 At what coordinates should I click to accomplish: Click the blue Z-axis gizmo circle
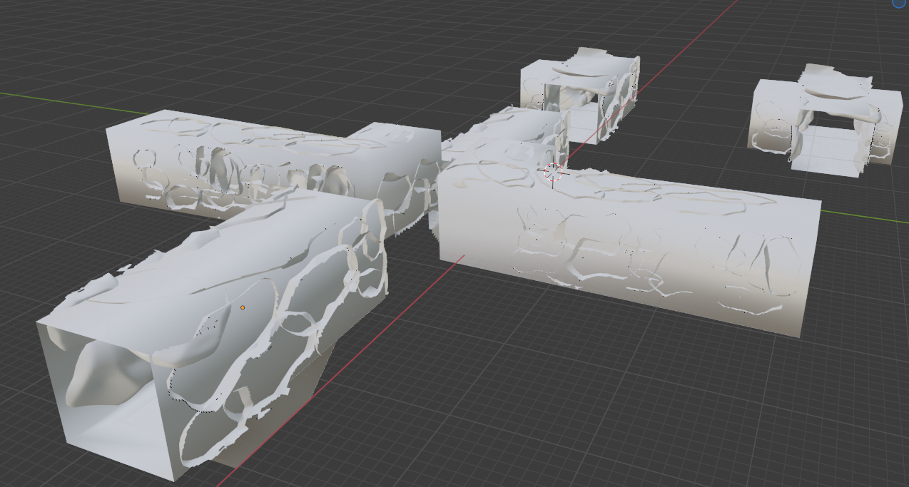pyautogui.click(x=899, y=3)
